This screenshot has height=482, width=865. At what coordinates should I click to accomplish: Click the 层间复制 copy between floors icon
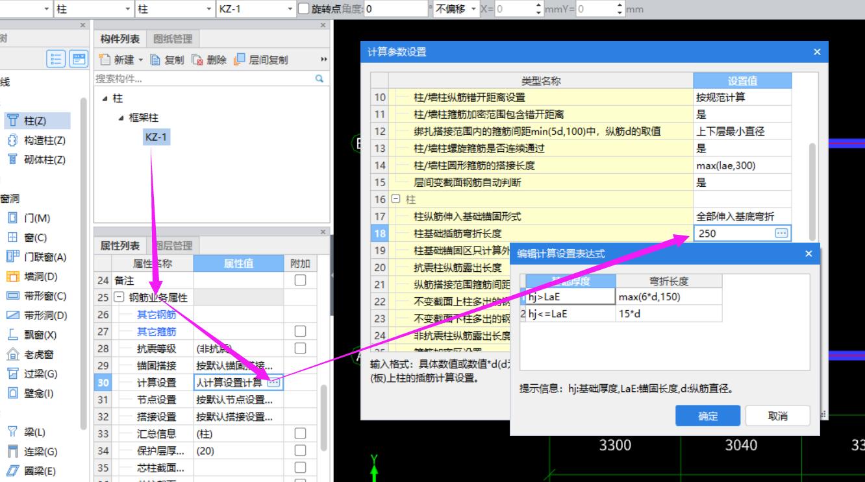pos(240,60)
